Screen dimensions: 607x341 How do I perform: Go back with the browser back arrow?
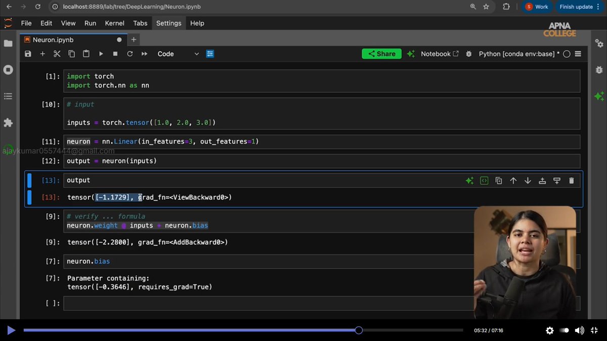click(9, 7)
